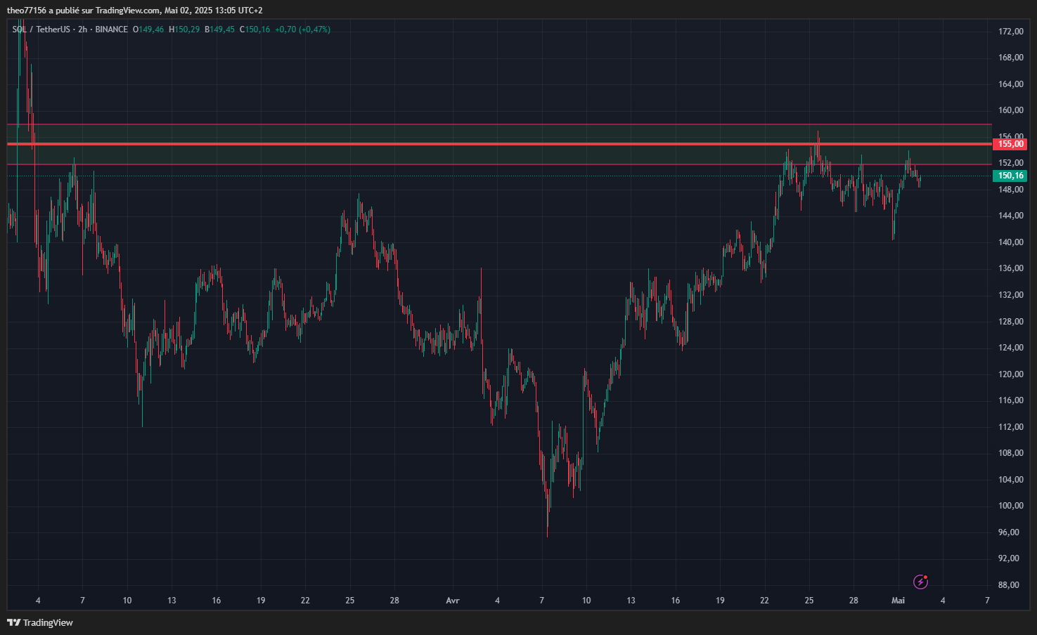Click the +0,70 (+0,47%) change value
The image size is (1037, 635).
(302, 30)
